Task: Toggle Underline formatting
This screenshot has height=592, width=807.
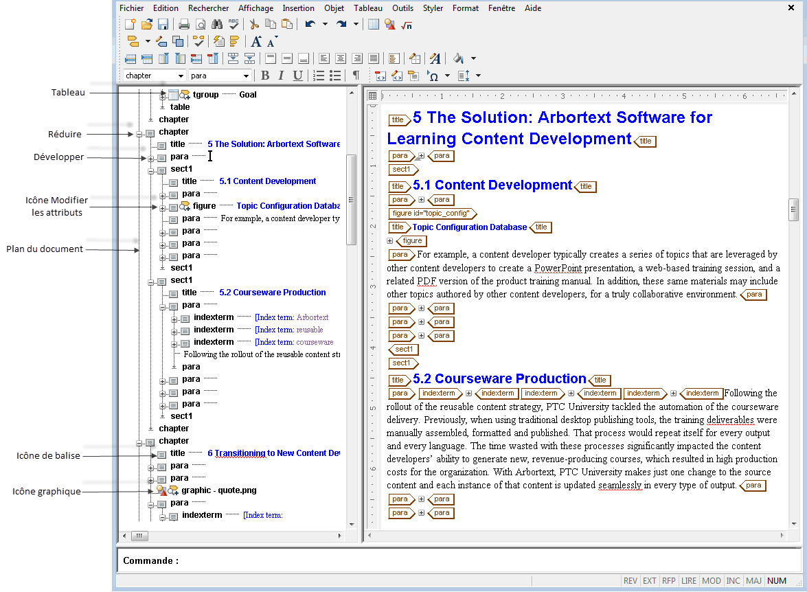Action: tap(297, 76)
